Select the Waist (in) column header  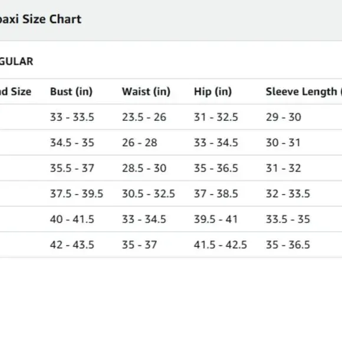click(146, 91)
